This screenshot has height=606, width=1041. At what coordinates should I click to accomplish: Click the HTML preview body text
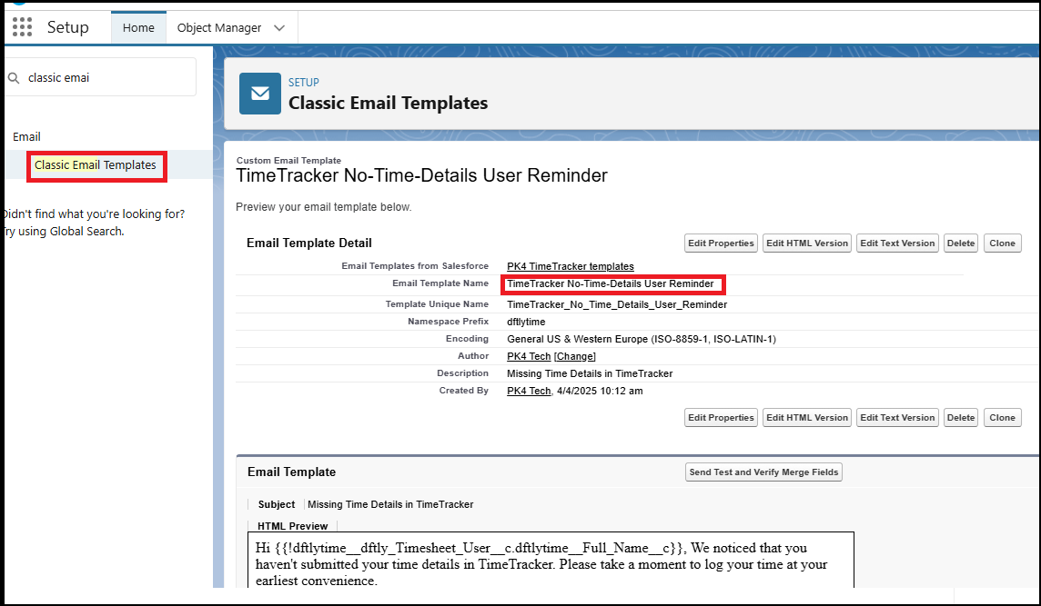(541, 564)
